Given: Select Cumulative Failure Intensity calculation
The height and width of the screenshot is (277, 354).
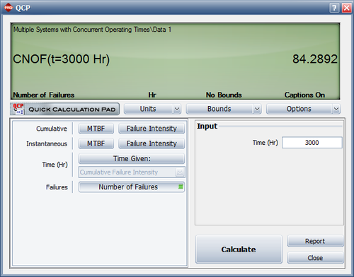Looking at the screenshot, I should click(152, 129).
